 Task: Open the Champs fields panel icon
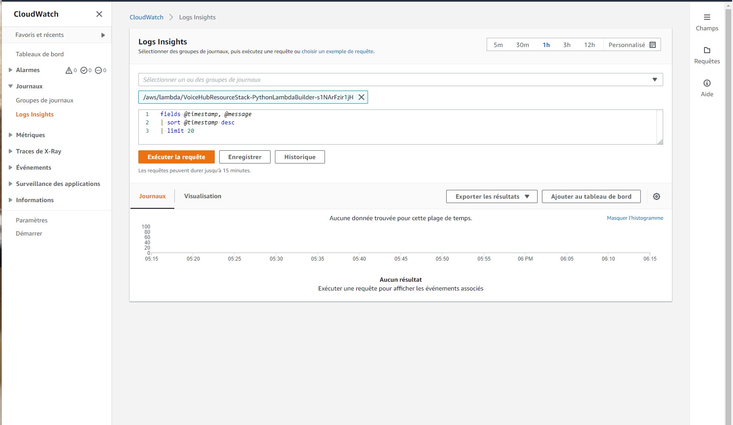707,18
